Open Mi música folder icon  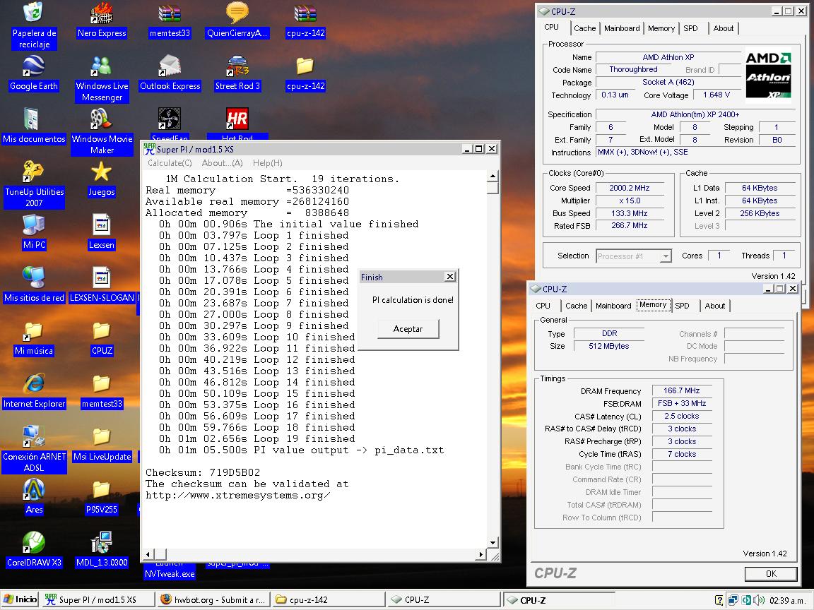pos(34,338)
